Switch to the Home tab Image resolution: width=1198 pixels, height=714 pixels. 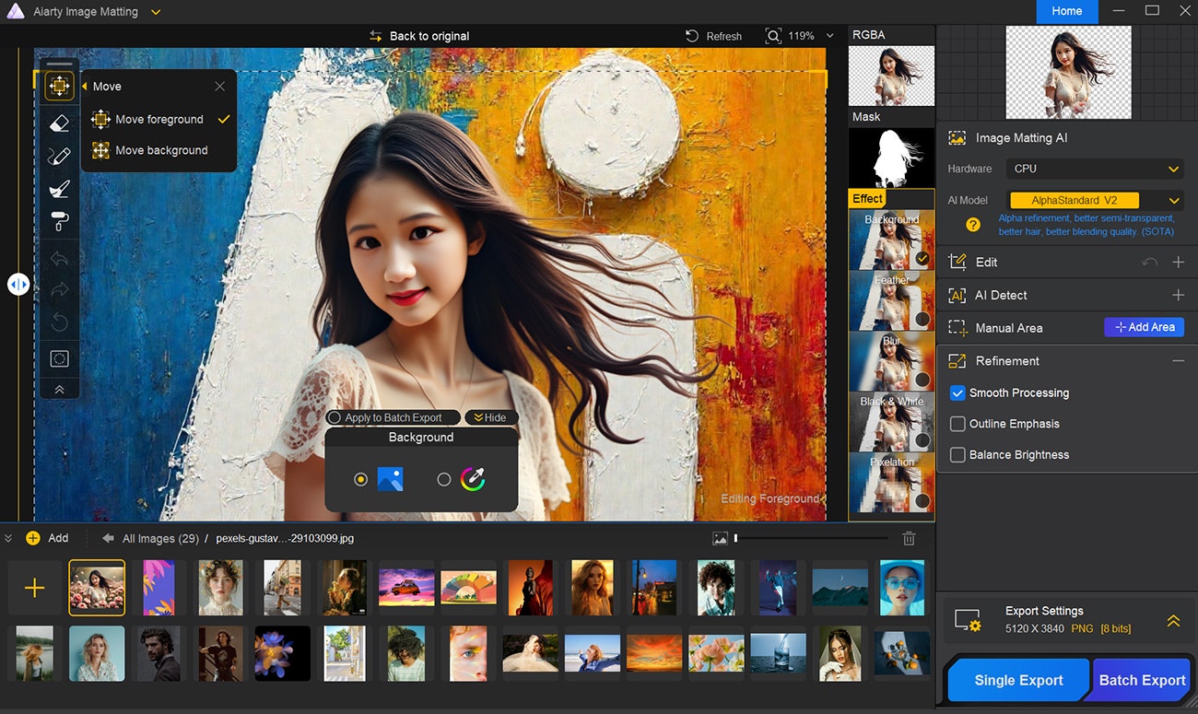(1067, 11)
